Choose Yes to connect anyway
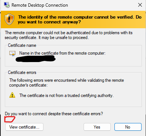The width and height of the screenshot is (146, 136). tap(97, 127)
